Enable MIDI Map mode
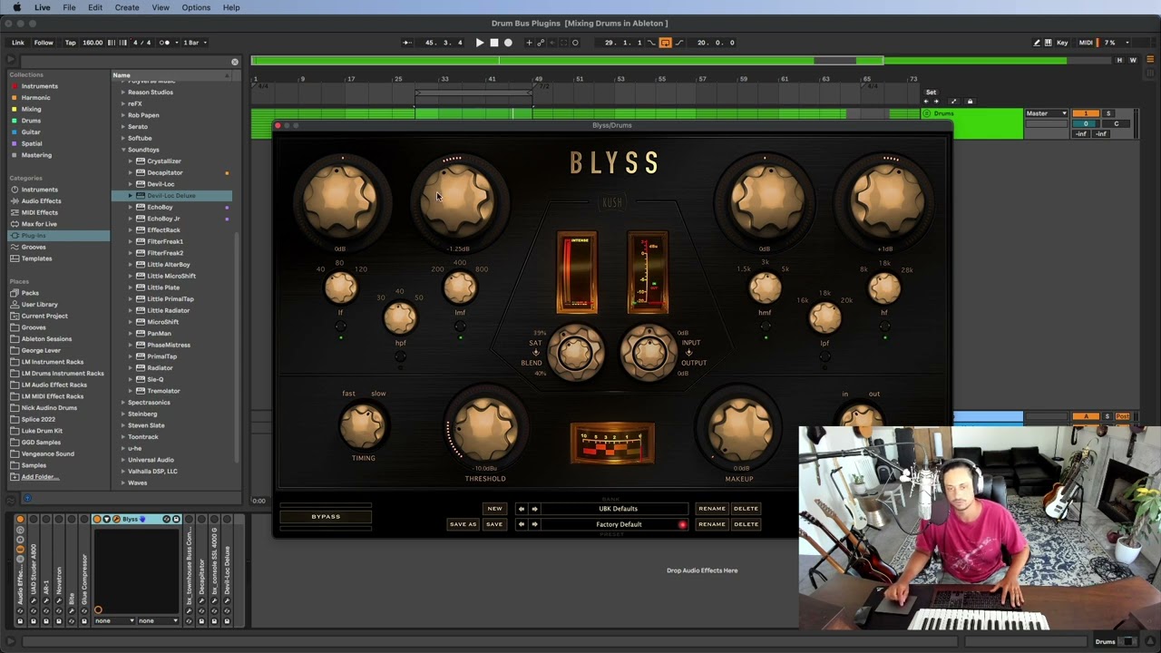The width and height of the screenshot is (1161, 653). pyautogui.click(x=1086, y=43)
